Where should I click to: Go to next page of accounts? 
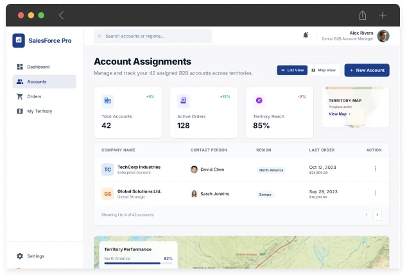(377, 214)
